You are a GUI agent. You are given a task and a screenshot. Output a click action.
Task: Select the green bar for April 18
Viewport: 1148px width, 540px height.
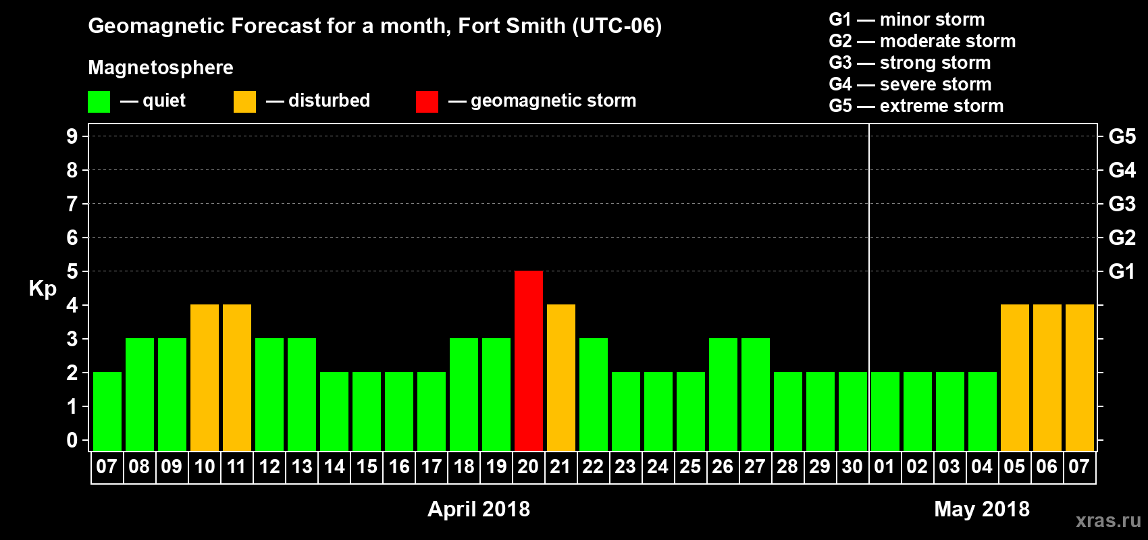(x=464, y=394)
